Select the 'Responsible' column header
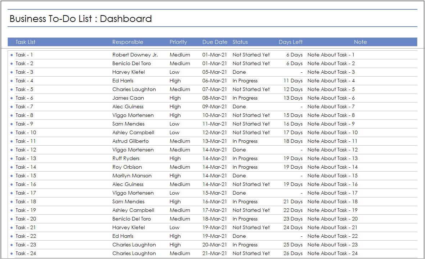This screenshot has height=259, width=425. tap(127, 42)
